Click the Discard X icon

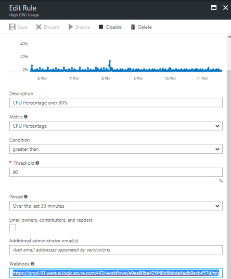pyautogui.click(x=38, y=27)
